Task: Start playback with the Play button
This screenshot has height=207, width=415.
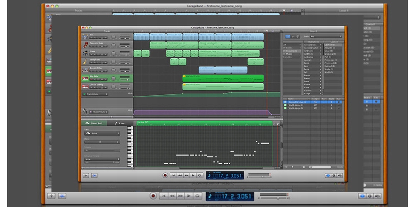Action: 193,175
